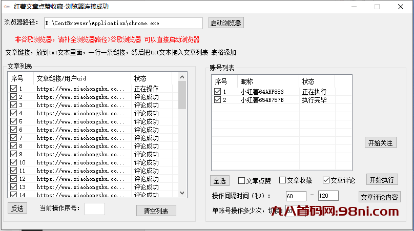Select the 正在执行 account status
Image resolution: width=414 pixels, height=231 pixels.
pos(314,92)
